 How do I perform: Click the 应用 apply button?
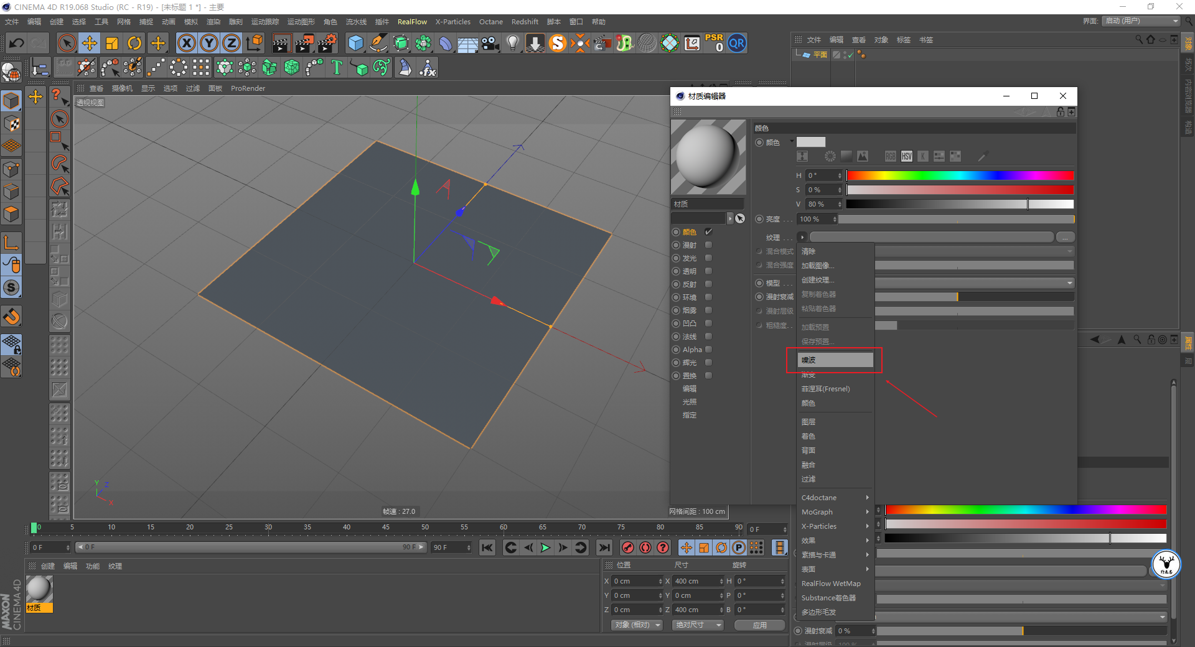tap(759, 625)
